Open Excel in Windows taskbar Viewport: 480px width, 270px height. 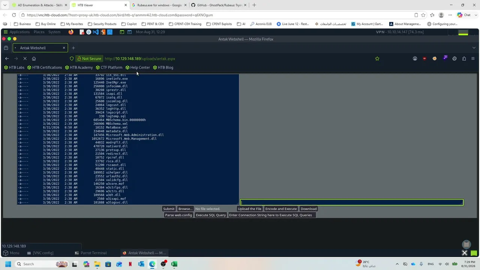(174, 264)
